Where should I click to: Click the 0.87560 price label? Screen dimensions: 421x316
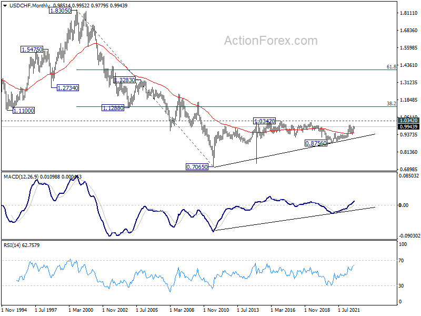[316, 143]
